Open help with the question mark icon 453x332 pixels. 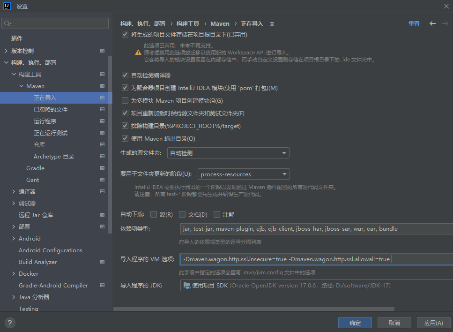tap(10, 323)
